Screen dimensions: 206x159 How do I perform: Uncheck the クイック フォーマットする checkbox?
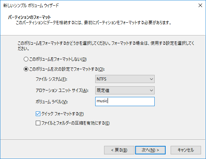click(x=38, y=114)
